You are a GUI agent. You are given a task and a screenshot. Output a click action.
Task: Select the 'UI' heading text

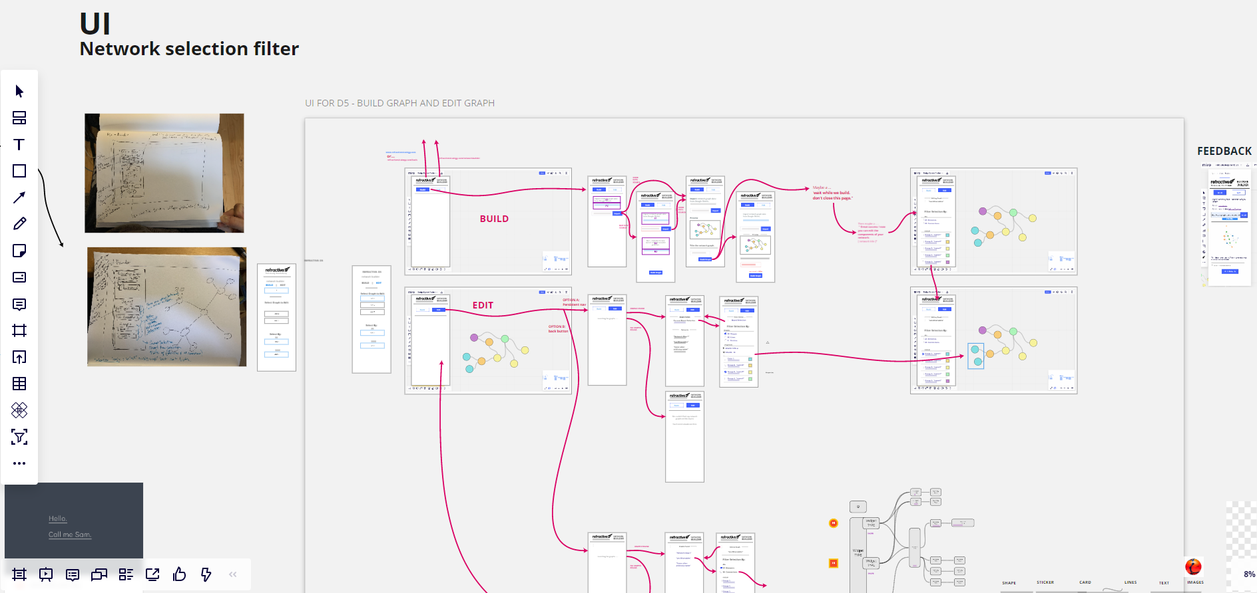[x=95, y=24]
